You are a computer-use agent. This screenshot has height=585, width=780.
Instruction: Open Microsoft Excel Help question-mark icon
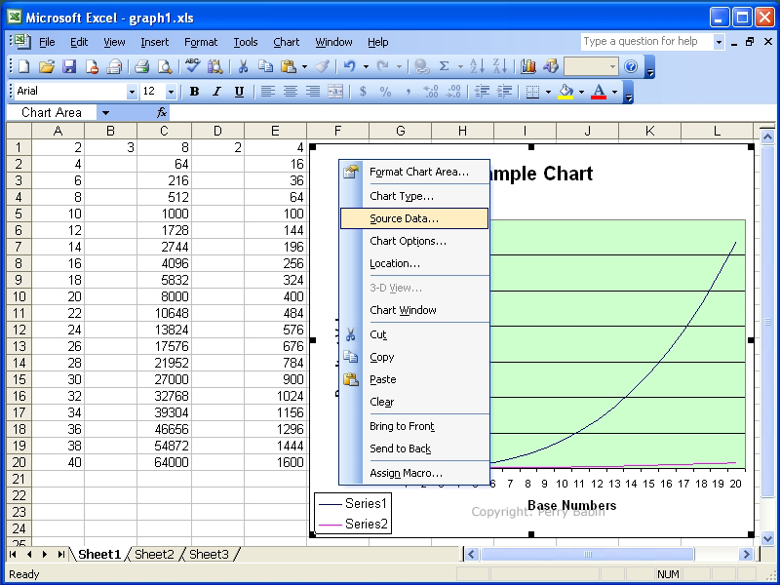(631, 66)
